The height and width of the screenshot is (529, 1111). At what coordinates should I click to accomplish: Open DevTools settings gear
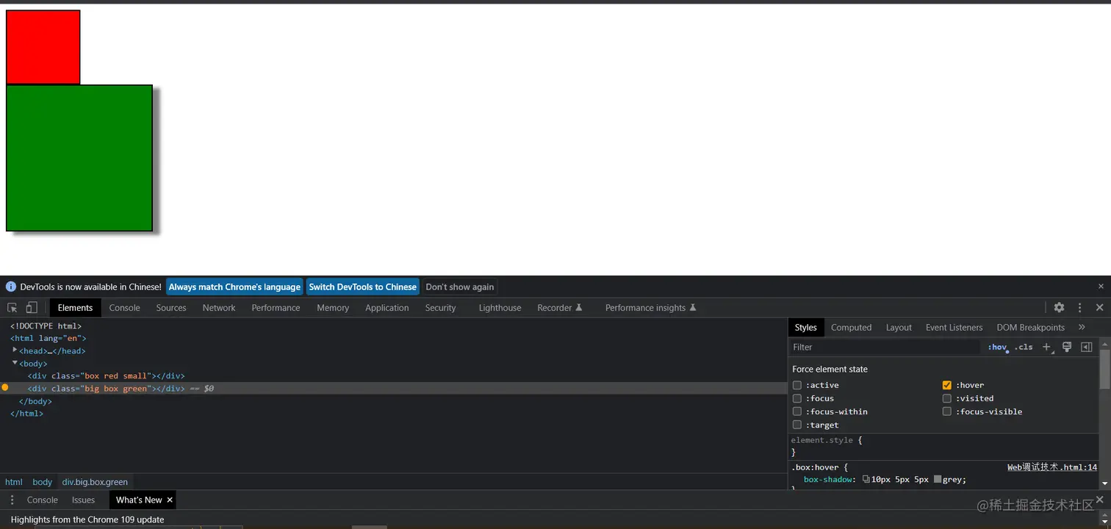pyautogui.click(x=1059, y=308)
